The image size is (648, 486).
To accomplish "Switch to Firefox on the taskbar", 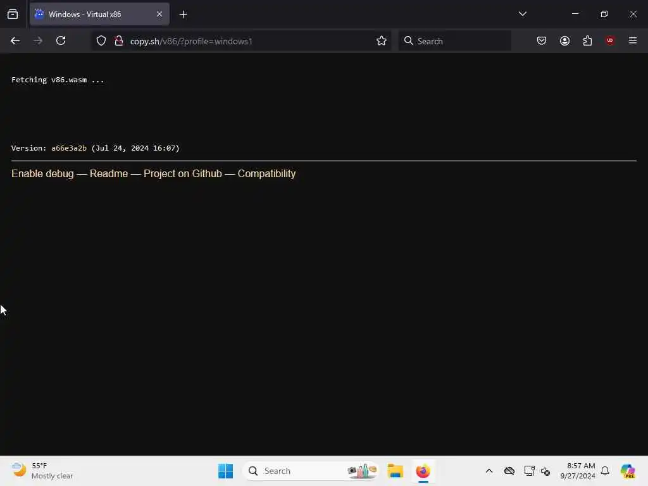I will pyautogui.click(x=423, y=471).
